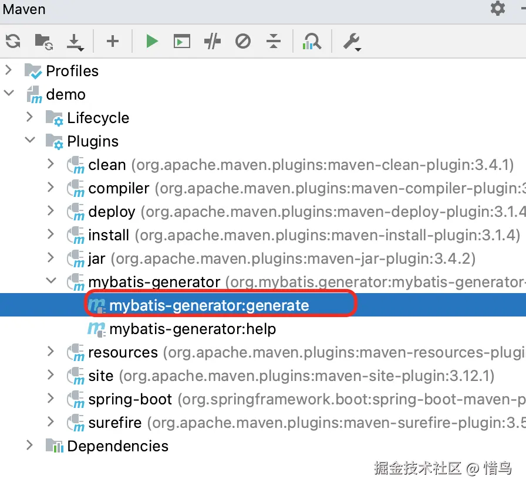Expand the site plugin
Image resolution: width=526 pixels, height=490 pixels.
[x=50, y=375]
